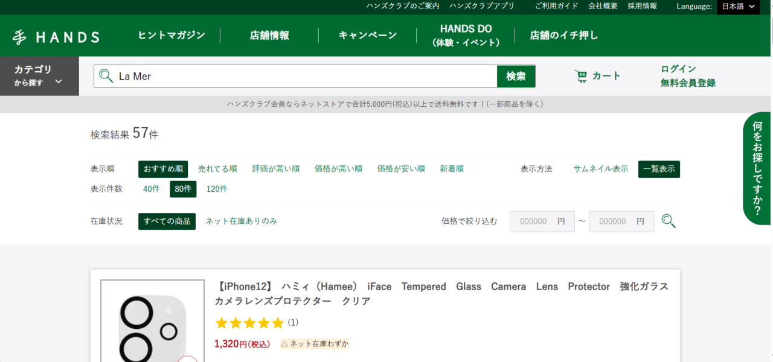Switch to サムネイル表示 view
This screenshot has height=362, width=773.
pos(601,169)
